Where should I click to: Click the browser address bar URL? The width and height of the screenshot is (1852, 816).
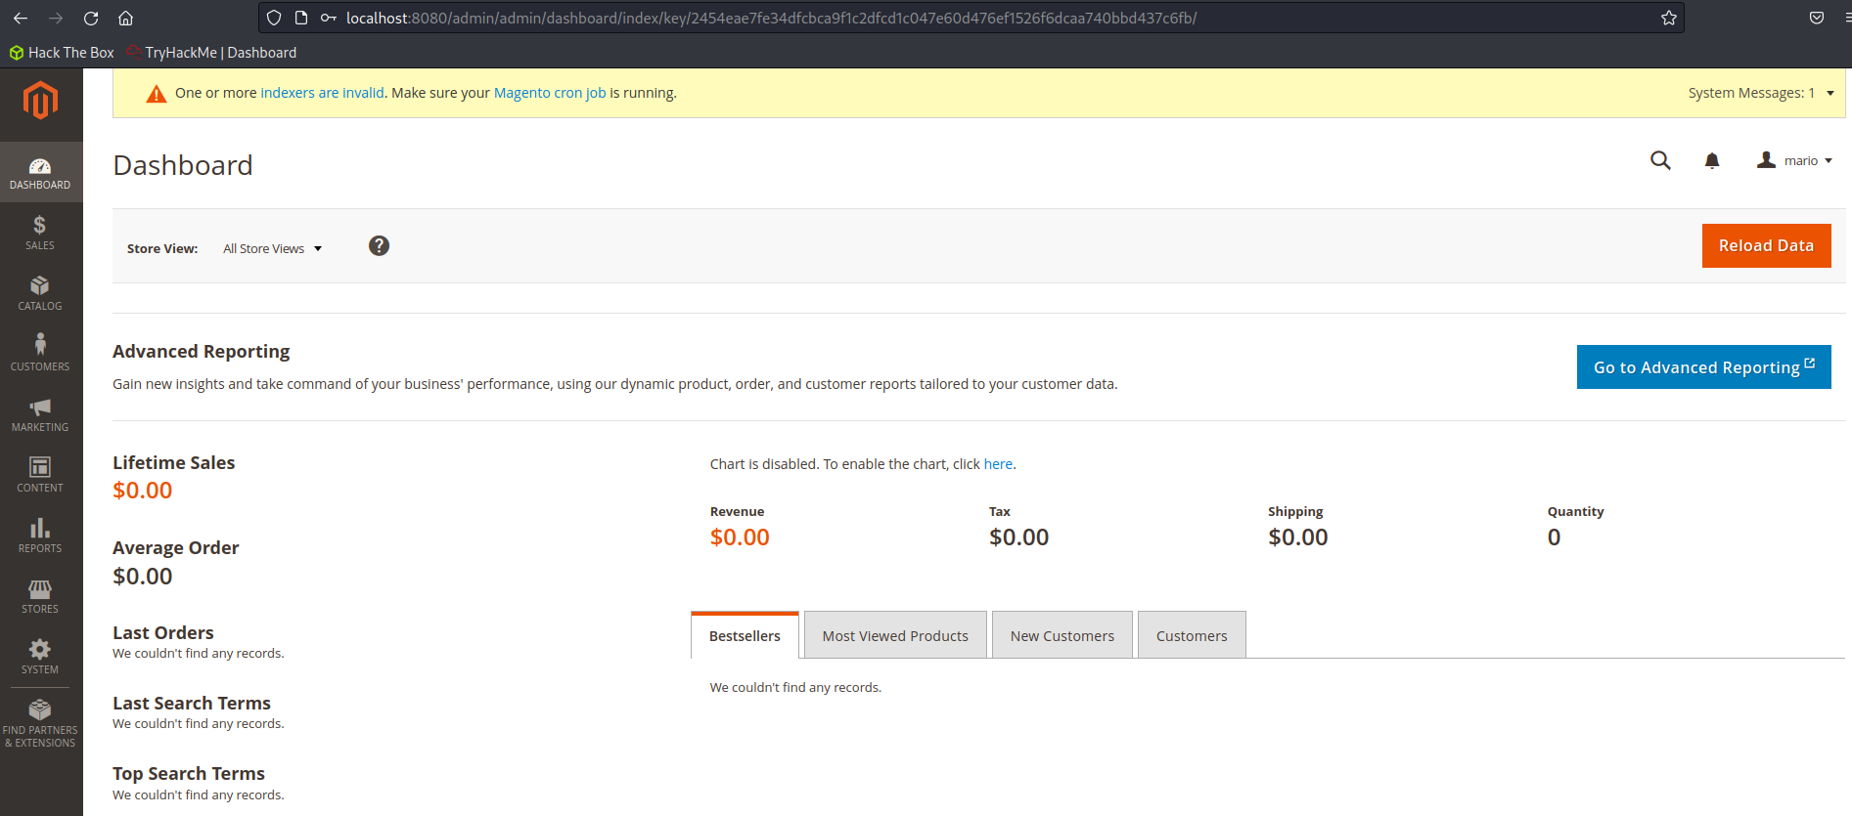tap(771, 18)
